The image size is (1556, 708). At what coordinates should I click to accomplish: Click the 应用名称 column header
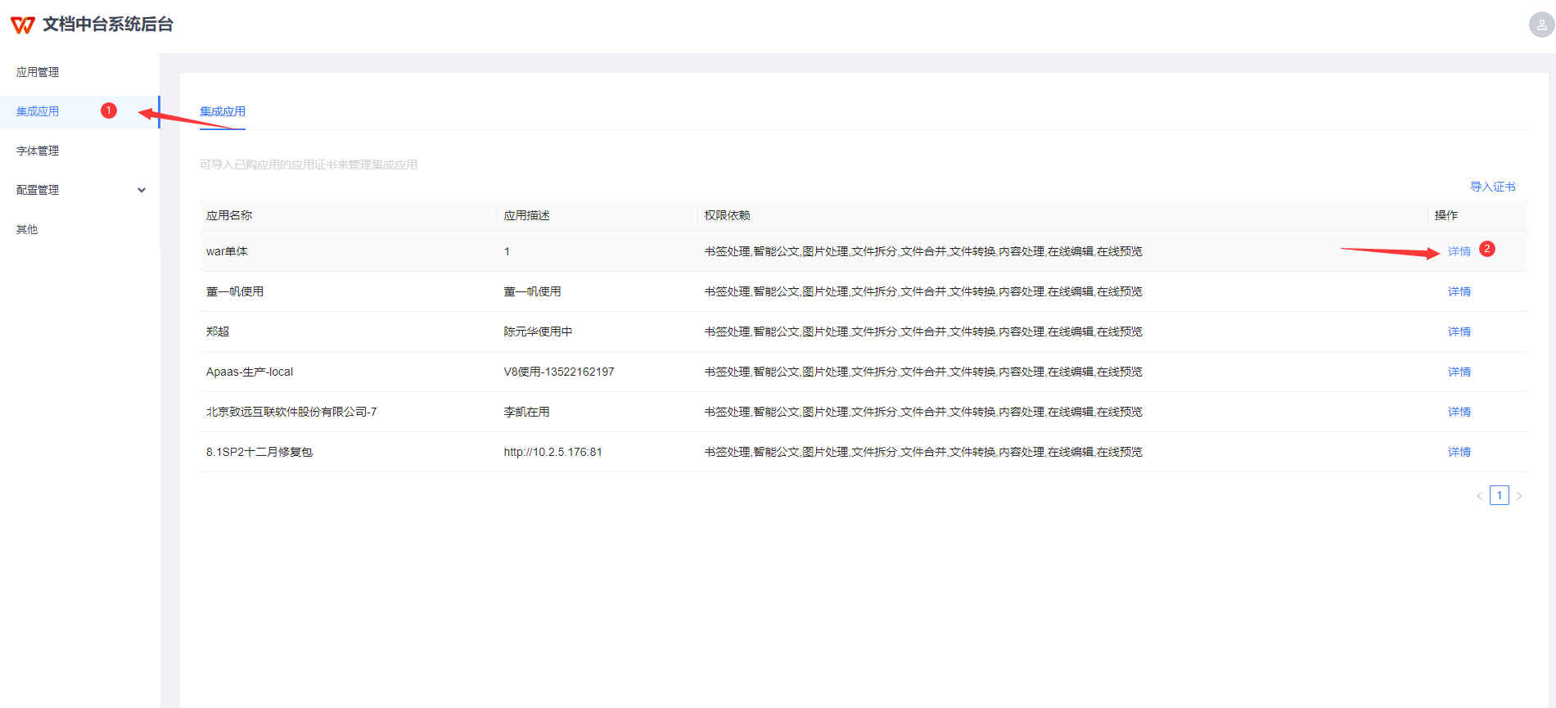click(x=229, y=215)
